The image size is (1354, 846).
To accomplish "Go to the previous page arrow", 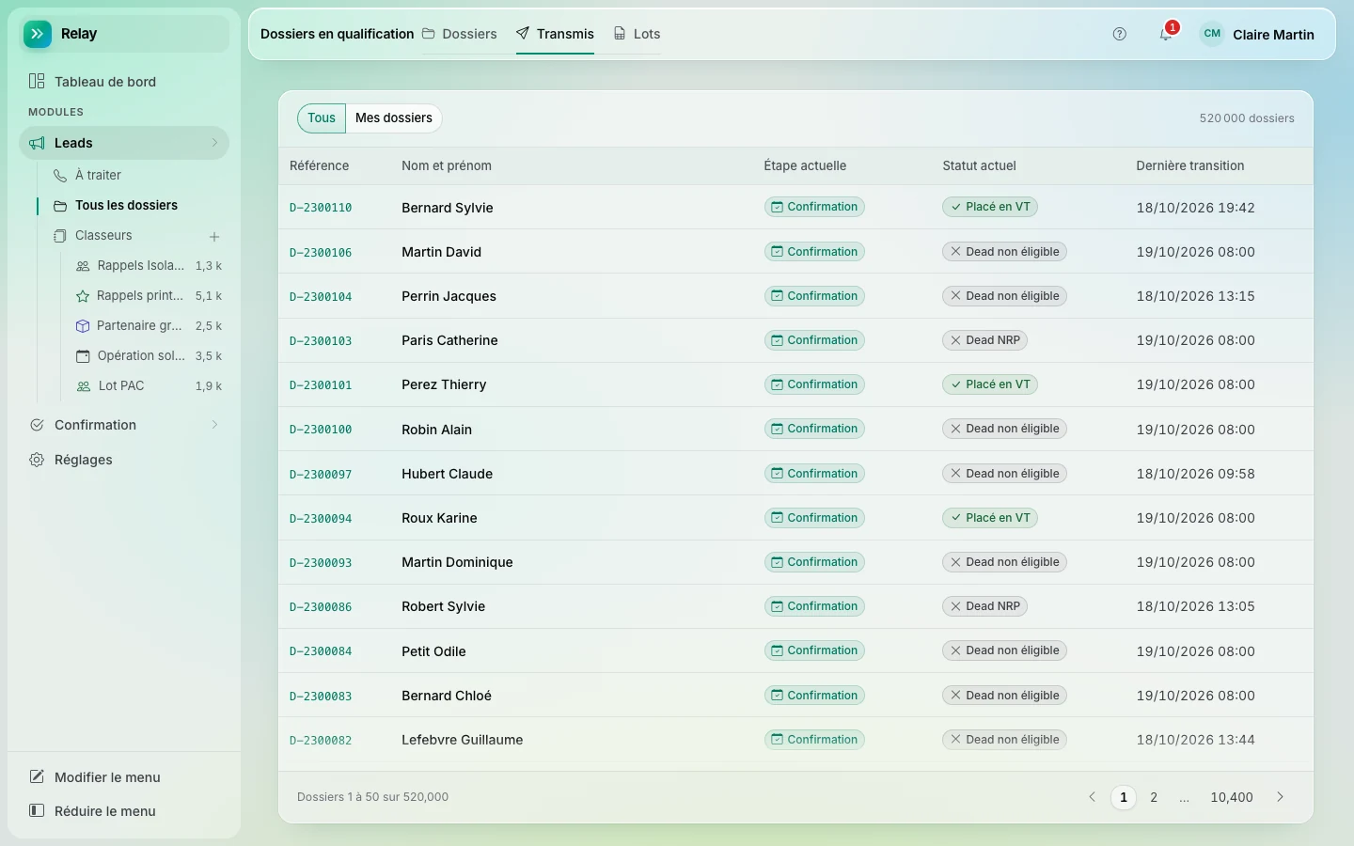I will click(x=1092, y=797).
